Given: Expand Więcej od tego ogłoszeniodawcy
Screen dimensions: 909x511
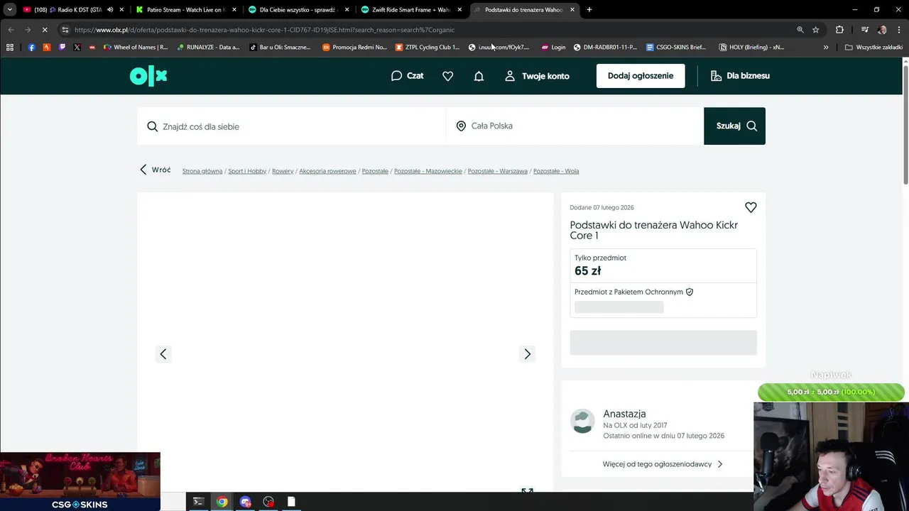Looking at the screenshot, I should point(663,464).
